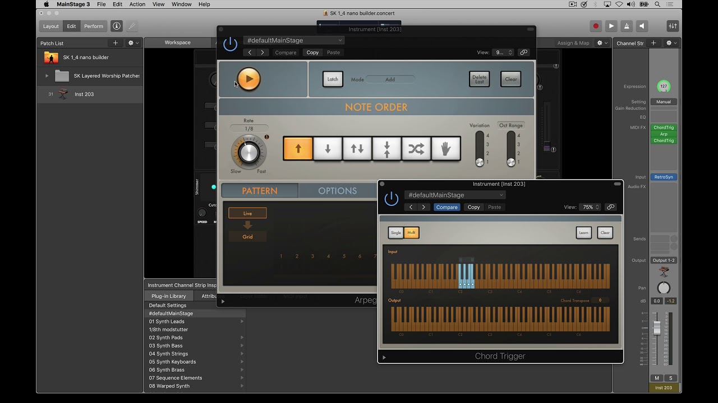Click the Chord Trigger Clear button
Viewport: 718px width, 403px height.
pyautogui.click(x=605, y=232)
